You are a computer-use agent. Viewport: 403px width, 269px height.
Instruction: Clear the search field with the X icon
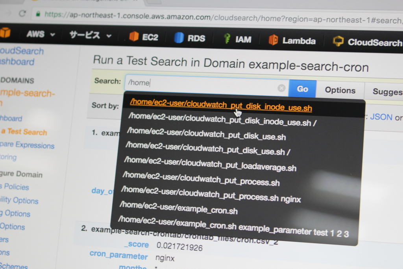pos(281,88)
